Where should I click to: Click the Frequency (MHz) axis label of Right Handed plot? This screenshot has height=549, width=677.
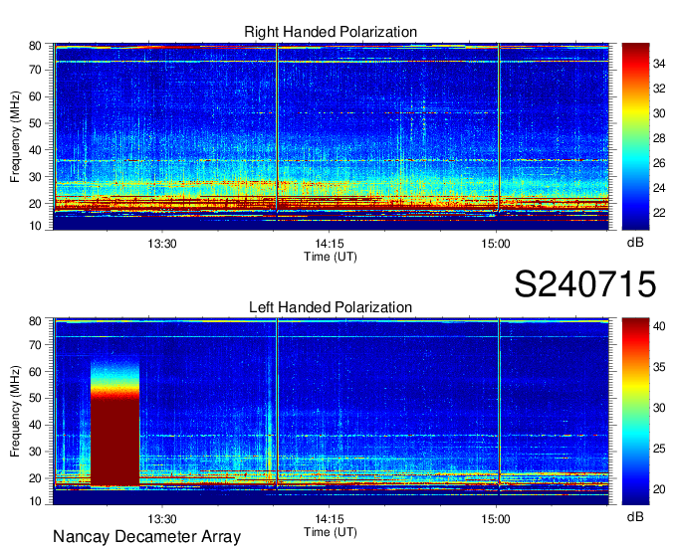[15, 136]
